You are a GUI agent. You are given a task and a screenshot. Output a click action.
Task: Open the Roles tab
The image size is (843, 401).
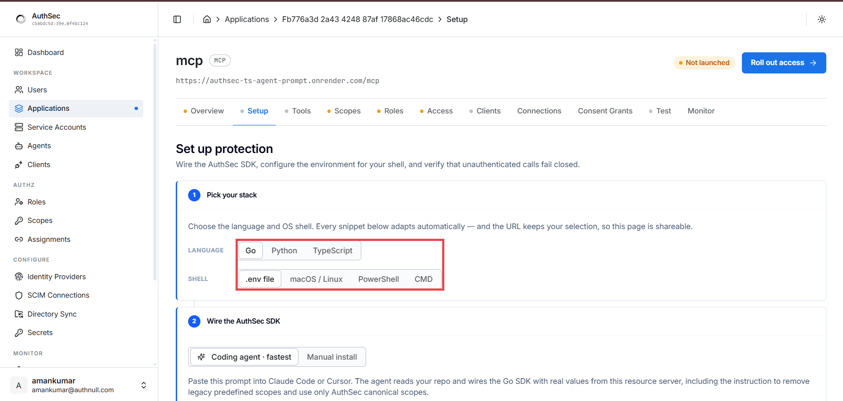[390, 111]
